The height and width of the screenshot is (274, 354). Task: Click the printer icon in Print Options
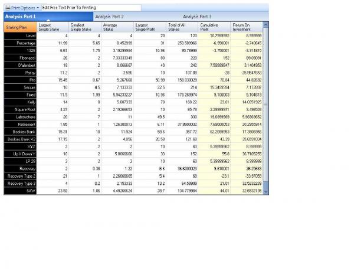click(x=7, y=7)
